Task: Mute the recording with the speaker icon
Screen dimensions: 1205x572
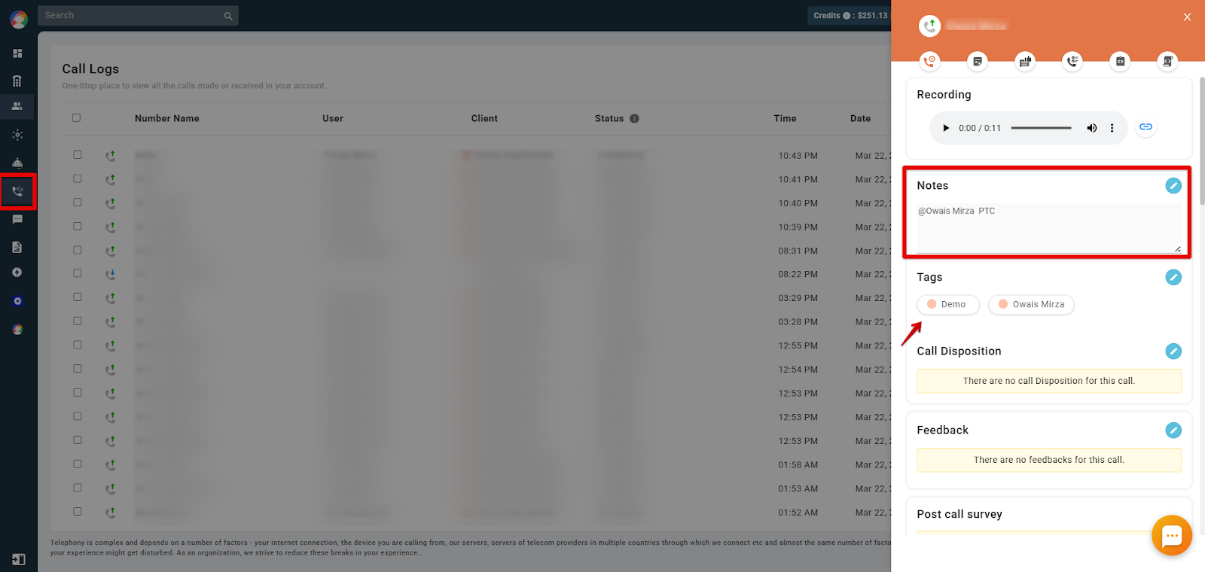Action: click(x=1091, y=128)
